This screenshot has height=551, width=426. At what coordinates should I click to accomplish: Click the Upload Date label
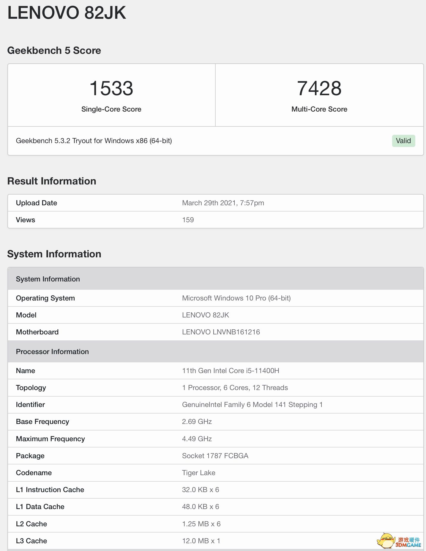coord(37,203)
